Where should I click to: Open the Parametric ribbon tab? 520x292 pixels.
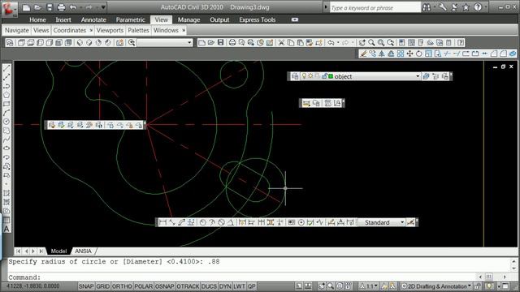point(130,19)
